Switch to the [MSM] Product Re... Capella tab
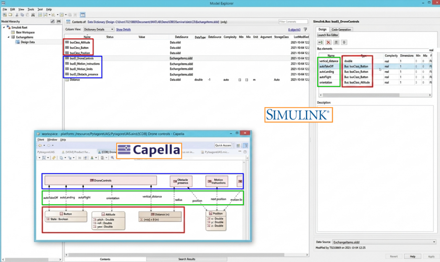 76,152
